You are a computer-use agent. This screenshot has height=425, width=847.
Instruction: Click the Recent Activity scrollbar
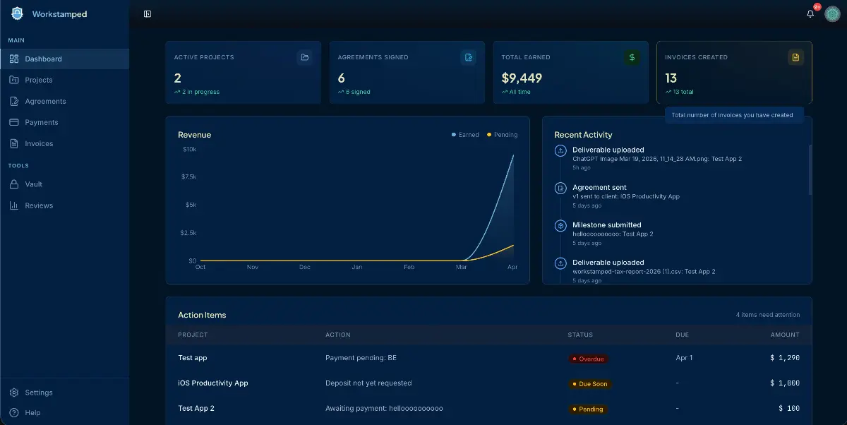coord(809,169)
